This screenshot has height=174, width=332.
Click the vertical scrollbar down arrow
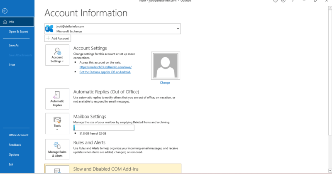pyautogui.click(x=330, y=171)
